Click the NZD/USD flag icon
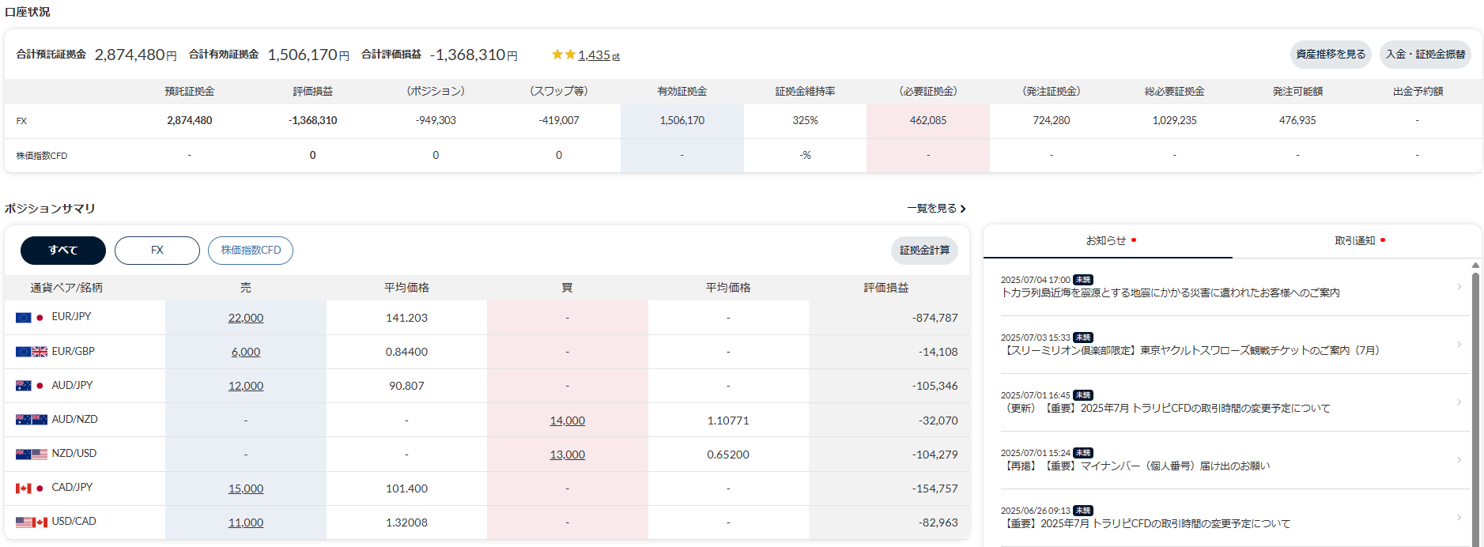Image resolution: width=1484 pixels, height=547 pixels. 31,455
